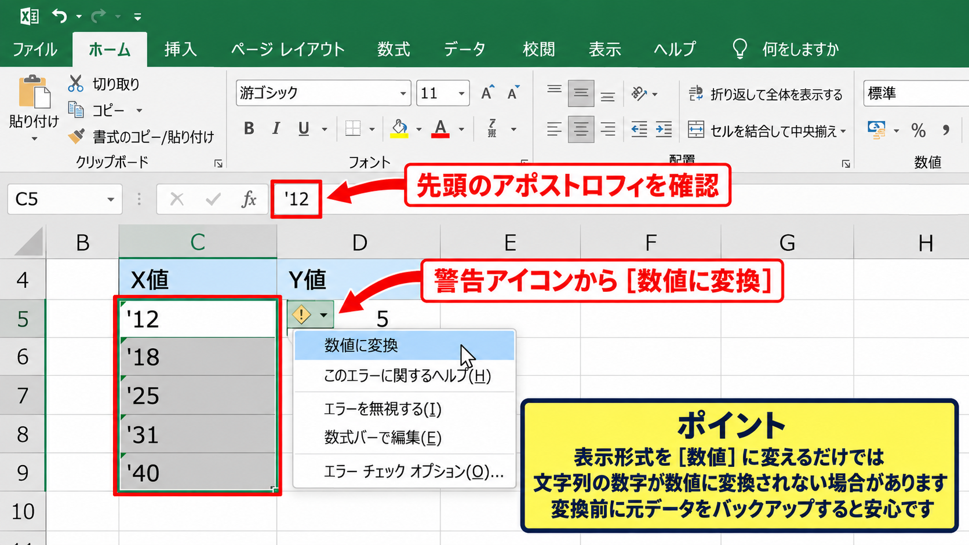The image size is (969, 545).
Task: Click the Borders grid icon
Action: [352, 129]
